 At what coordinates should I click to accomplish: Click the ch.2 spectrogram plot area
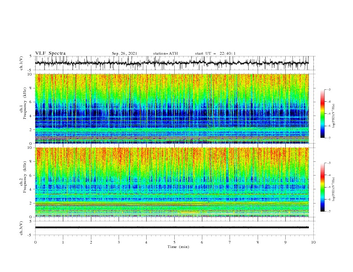[172, 182]
